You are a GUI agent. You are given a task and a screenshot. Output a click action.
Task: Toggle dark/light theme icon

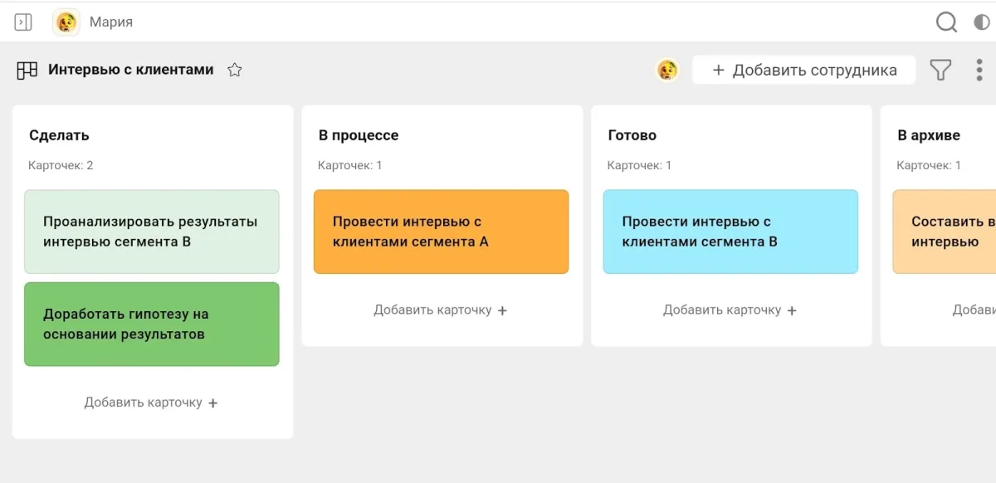tap(982, 22)
